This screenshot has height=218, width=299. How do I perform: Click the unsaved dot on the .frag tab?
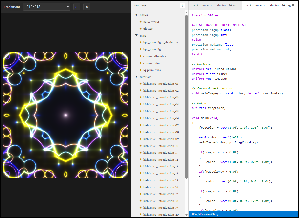pyautogui.click(x=293, y=5)
